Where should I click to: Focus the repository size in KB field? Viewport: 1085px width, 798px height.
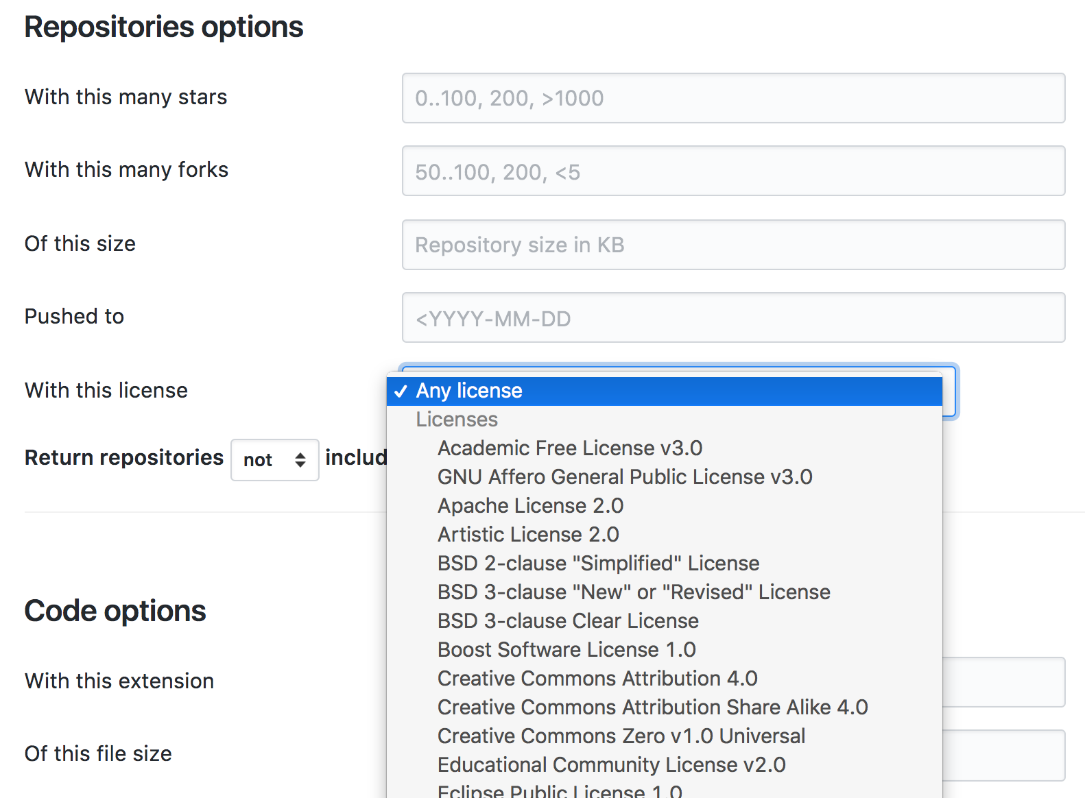point(732,245)
